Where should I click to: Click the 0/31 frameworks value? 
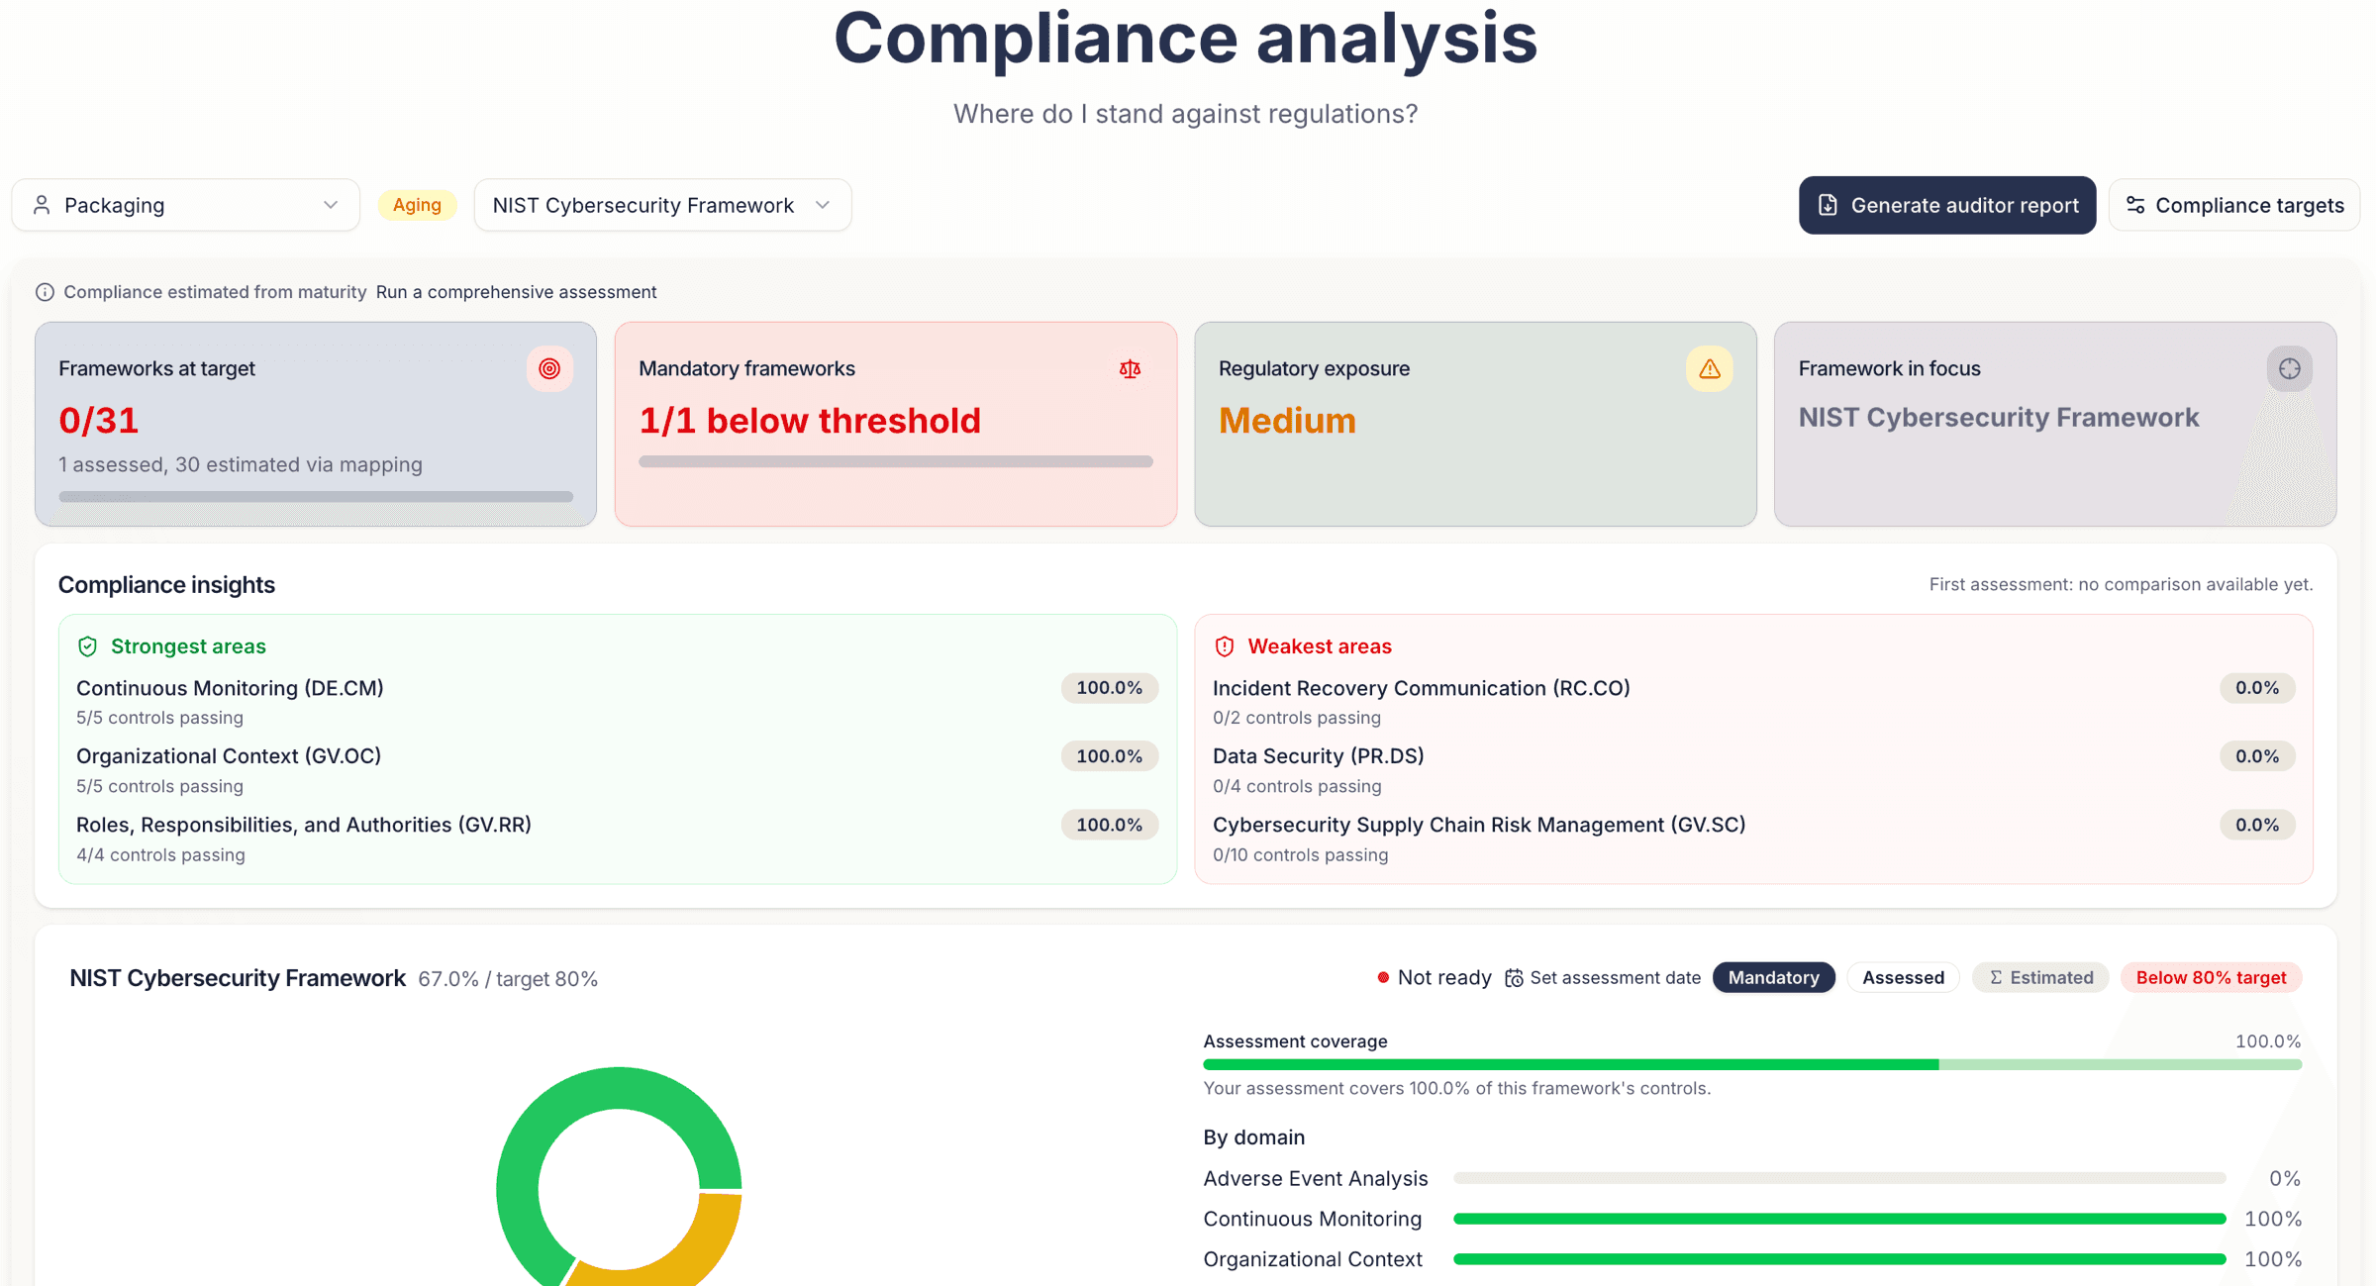pyautogui.click(x=98, y=421)
